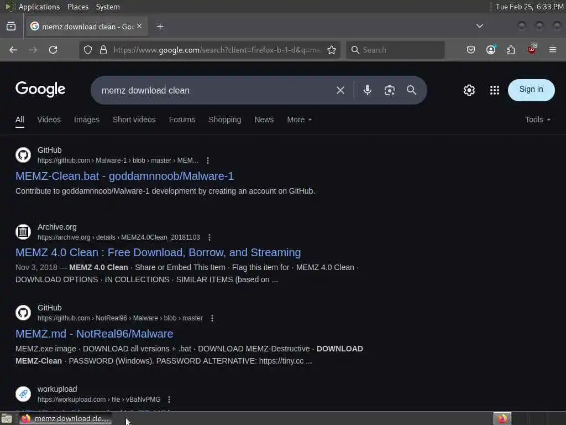Open MEMZ.md NotReal96/Malware link
Screen dimensions: 566x425
click(x=94, y=334)
